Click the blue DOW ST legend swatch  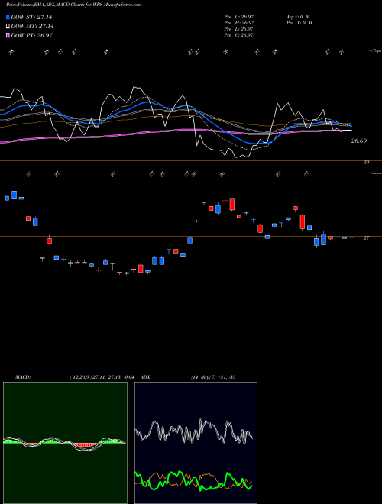[8, 17]
